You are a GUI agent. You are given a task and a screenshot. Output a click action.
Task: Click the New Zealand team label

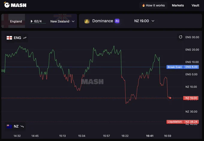click(60, 21)
